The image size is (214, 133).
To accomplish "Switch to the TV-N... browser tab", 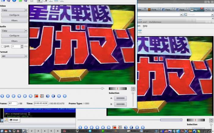I will click(x=154, y=9).
